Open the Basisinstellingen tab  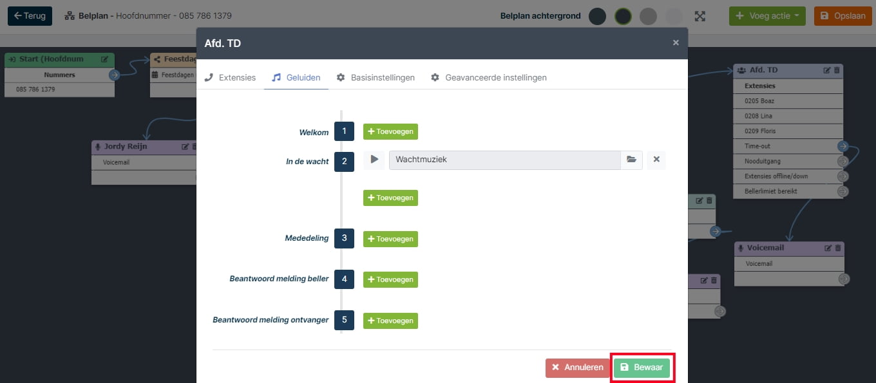pyautogui.click(x=376, y=77)
